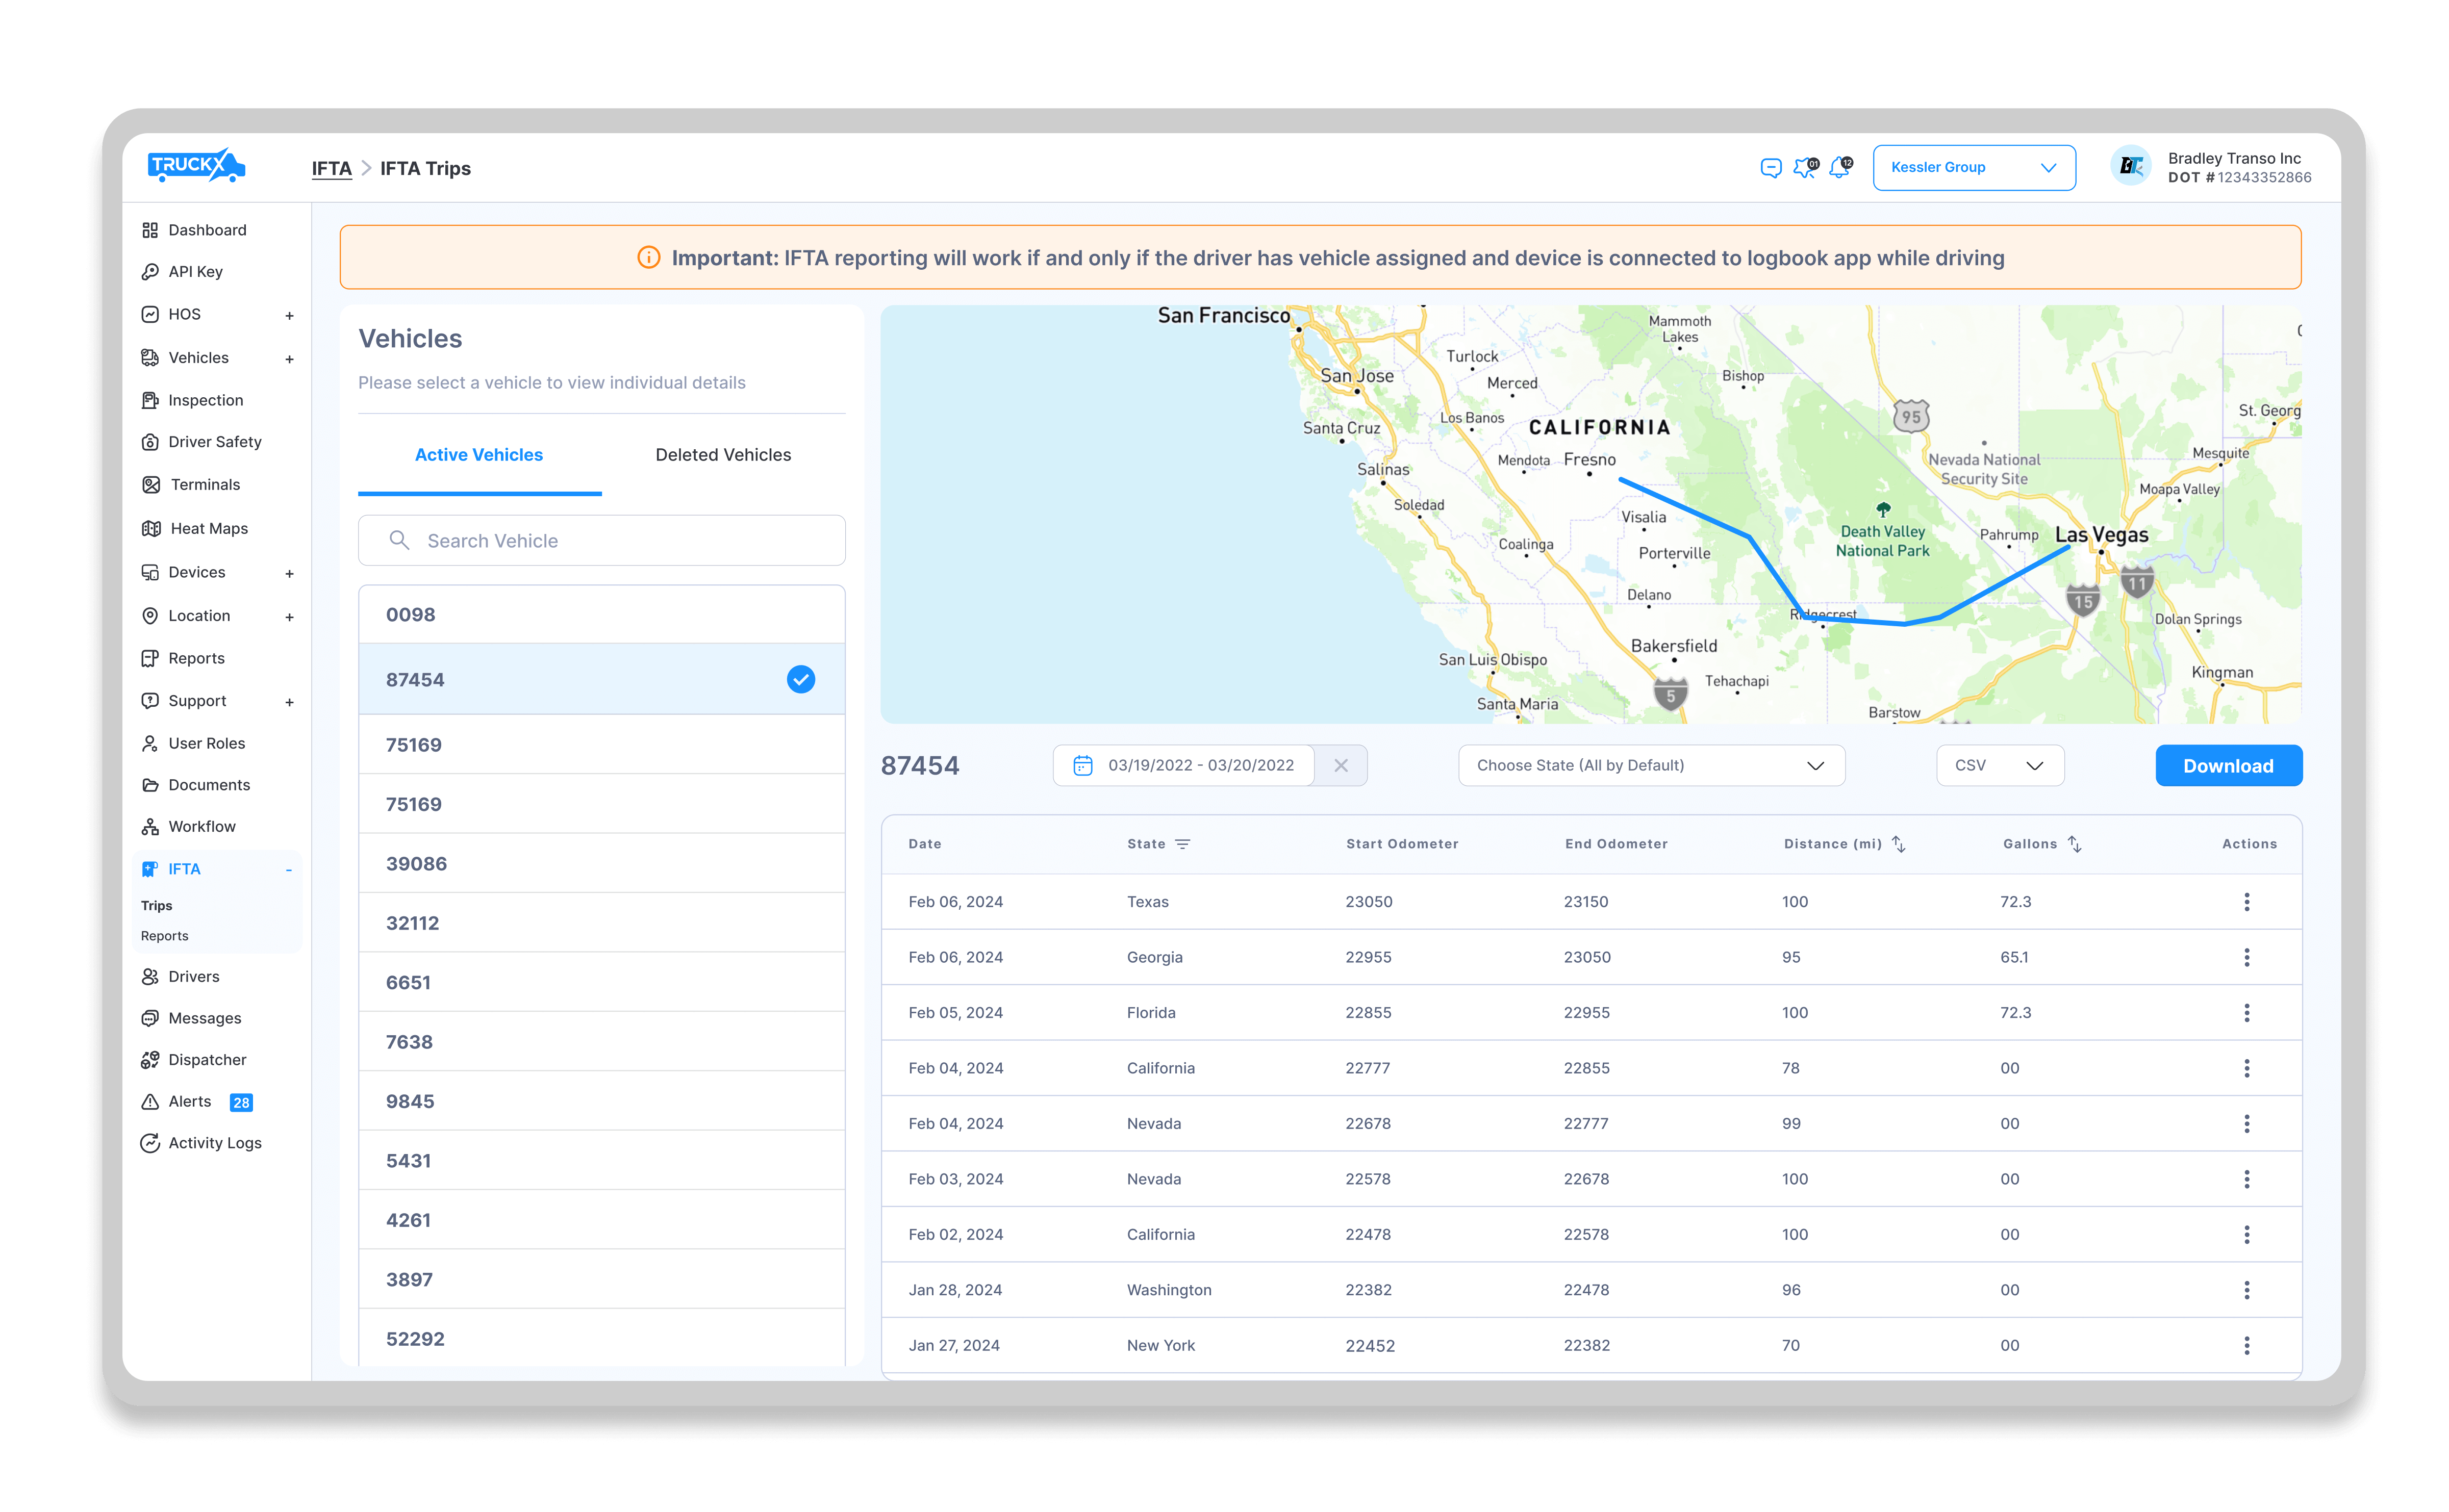Click the State column filter icon
Screen dimensions: 2449x1512
[1182, 844]
